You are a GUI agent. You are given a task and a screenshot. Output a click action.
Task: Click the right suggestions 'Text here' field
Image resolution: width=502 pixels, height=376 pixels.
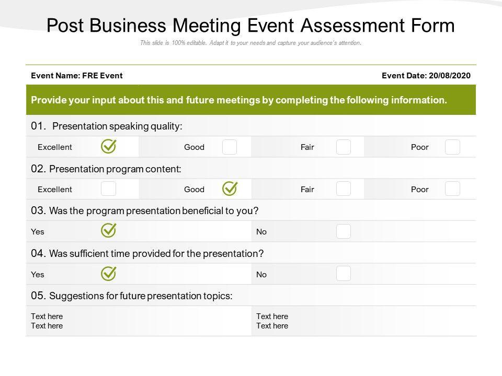point(272,321)
